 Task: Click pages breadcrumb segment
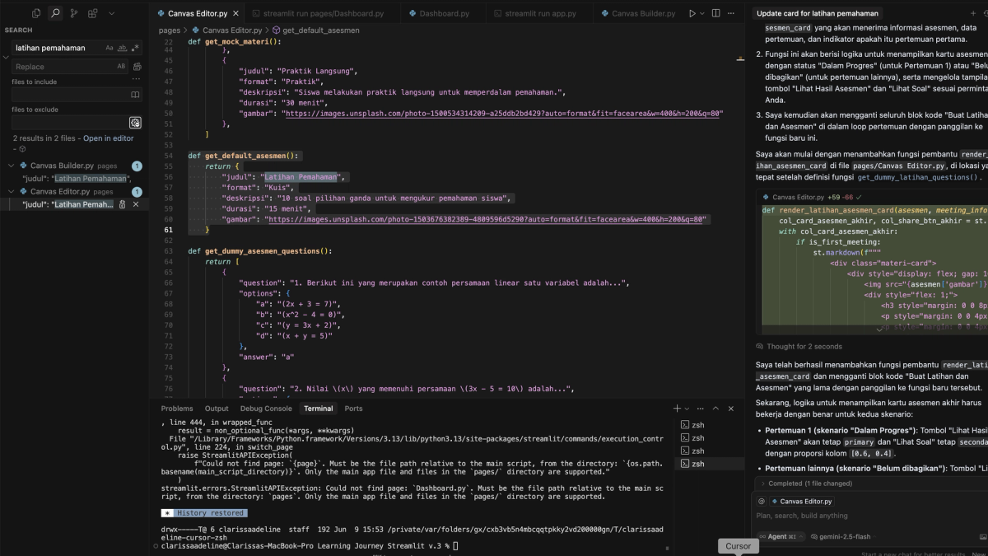click(170, 30)
